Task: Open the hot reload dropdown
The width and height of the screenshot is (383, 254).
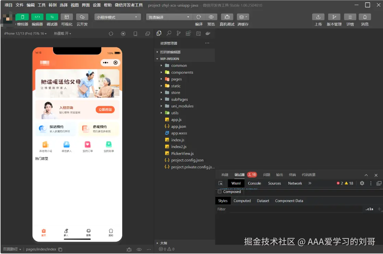Action: tap(63, 34)
